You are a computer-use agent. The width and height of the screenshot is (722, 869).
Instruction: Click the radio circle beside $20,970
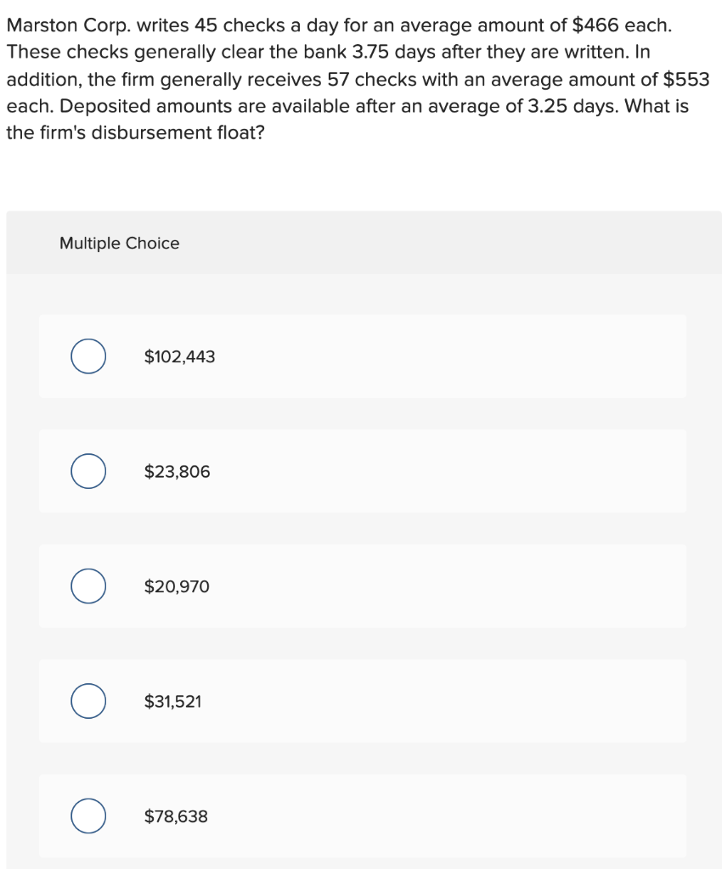click(87, 586)
